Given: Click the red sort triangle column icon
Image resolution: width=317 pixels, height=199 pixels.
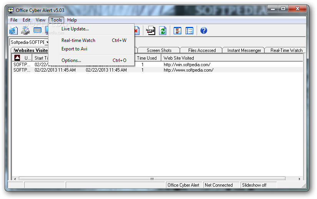Looking at the screenshot, I should [17, 58].
